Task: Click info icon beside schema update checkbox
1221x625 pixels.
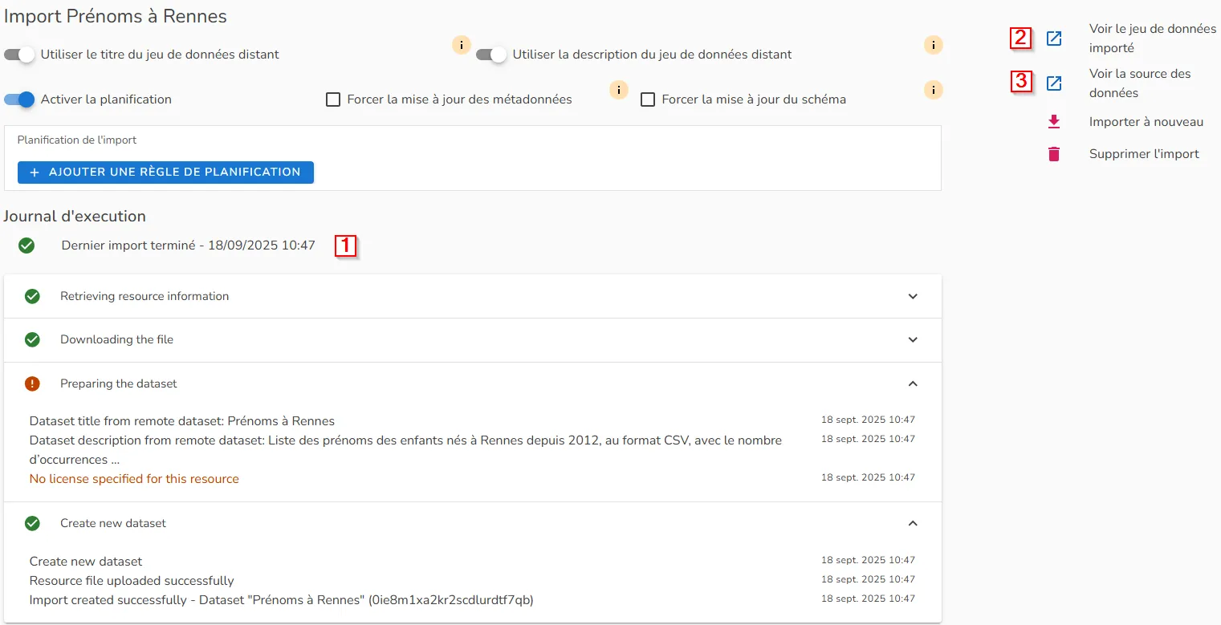Action: [x=934, y=90]
